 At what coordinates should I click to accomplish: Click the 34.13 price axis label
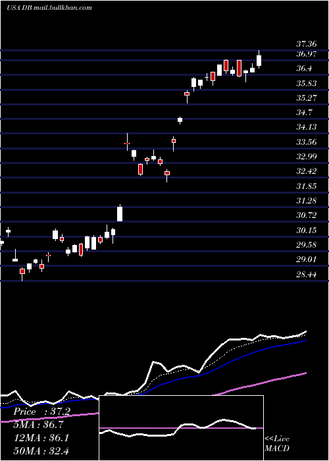pos(307,127)
